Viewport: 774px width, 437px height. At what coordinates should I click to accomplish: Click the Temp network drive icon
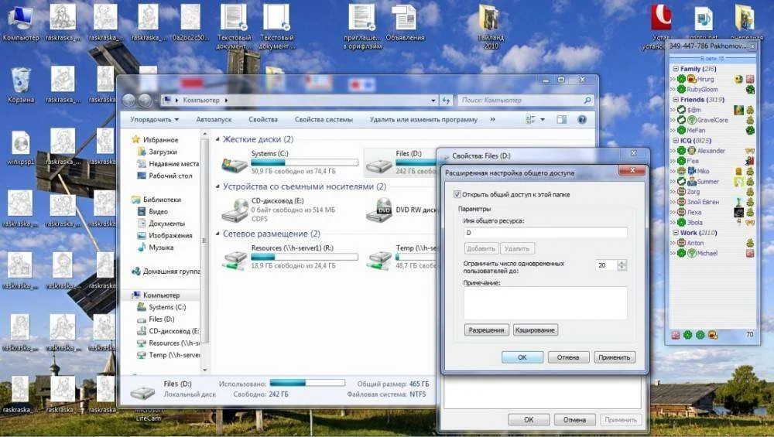tap(379, 259)
